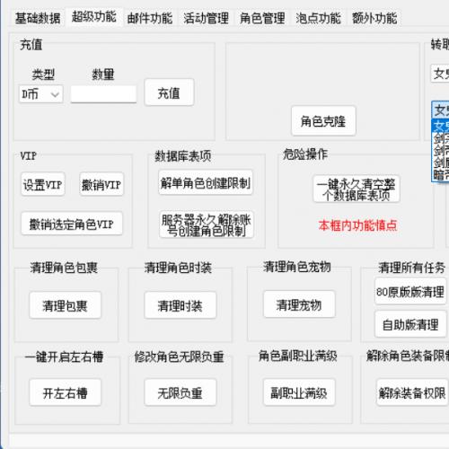449x449 pixels.
Task: Open the 活动管理 tab
Action: pyautogui.click(x=206, y=18)
